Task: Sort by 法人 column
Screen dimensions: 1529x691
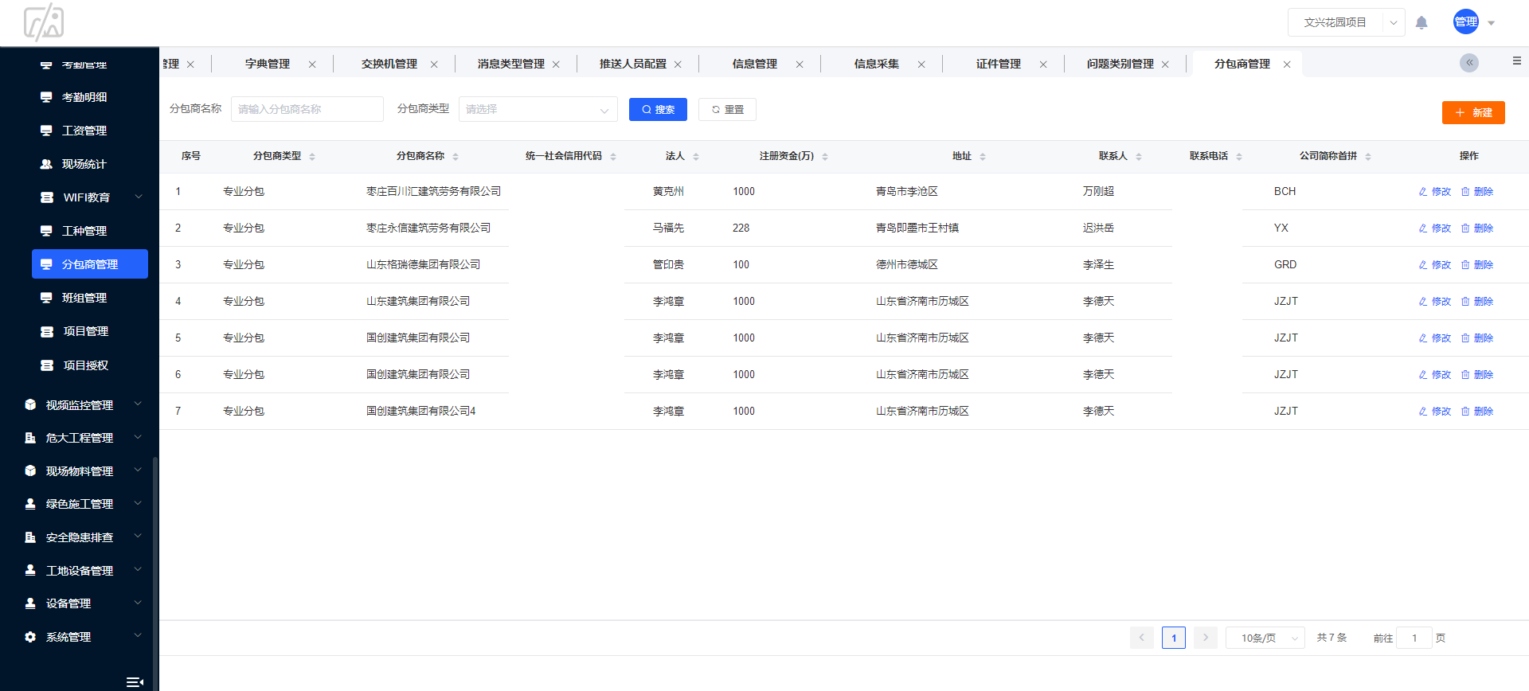Action: click(696, 157)
